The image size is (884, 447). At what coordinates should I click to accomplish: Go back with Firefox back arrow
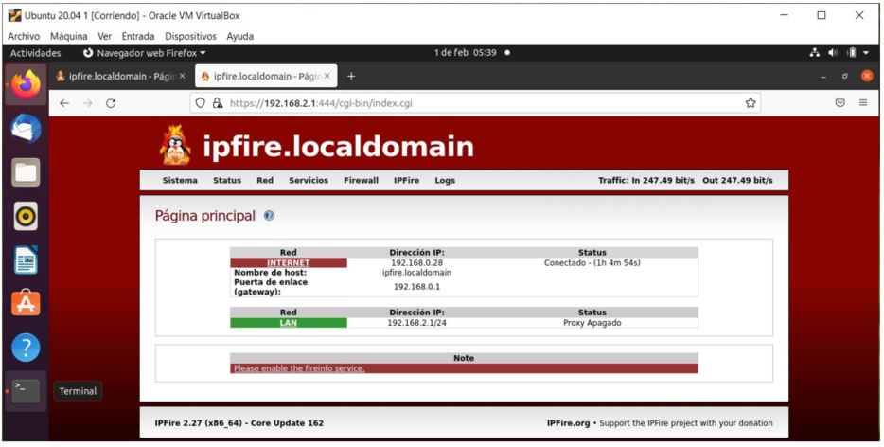click(x=64, y=103)
